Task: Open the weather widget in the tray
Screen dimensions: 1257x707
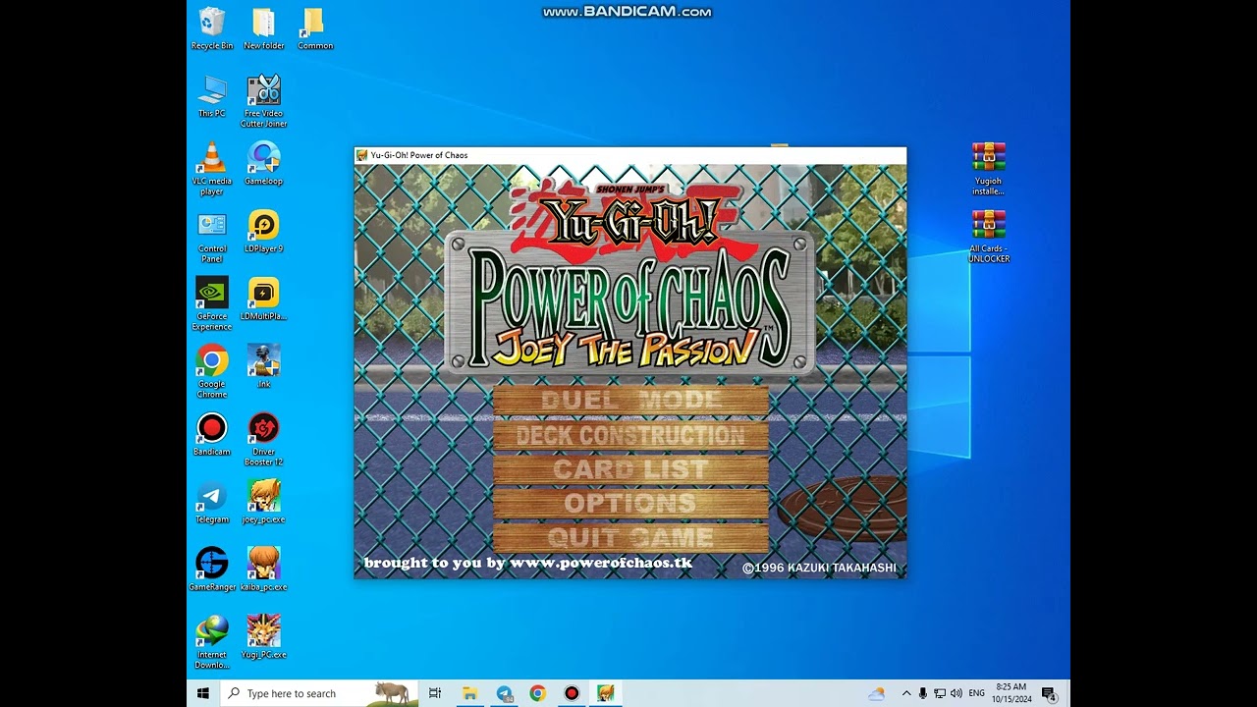Action: [x=876, y=693]
